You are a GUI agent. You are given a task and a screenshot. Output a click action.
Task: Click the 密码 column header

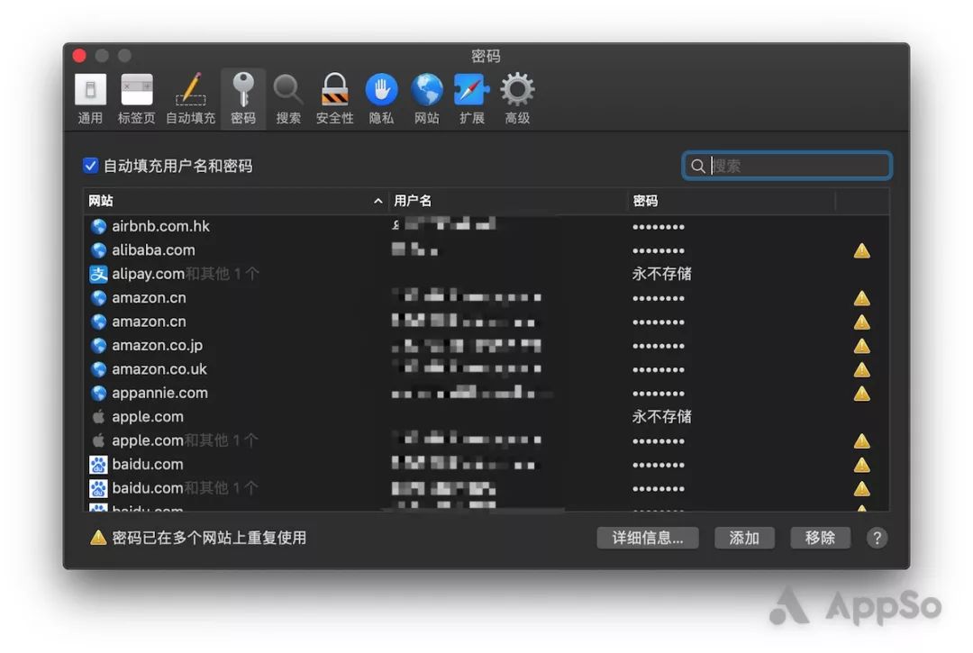pos(645,201)
